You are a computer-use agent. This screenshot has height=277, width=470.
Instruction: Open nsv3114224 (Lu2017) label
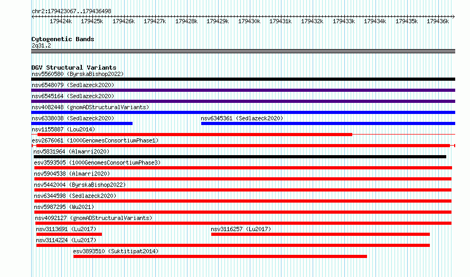pos(66,240)
